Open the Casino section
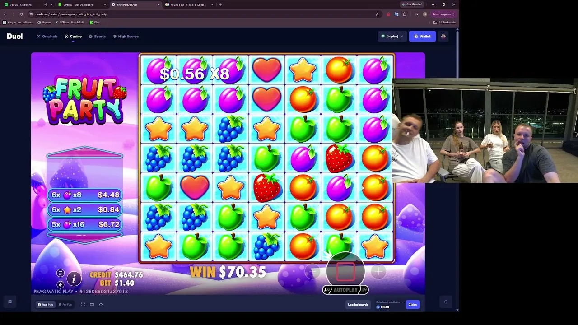The width and height of the screenshot is (578, 325). [x=73, y=36]
